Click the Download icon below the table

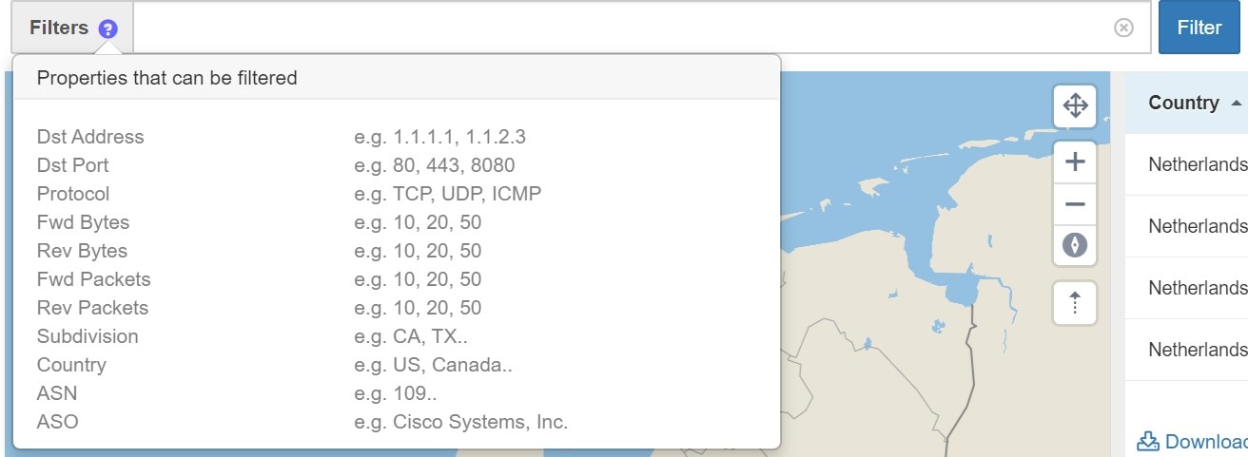point(1148,441)
